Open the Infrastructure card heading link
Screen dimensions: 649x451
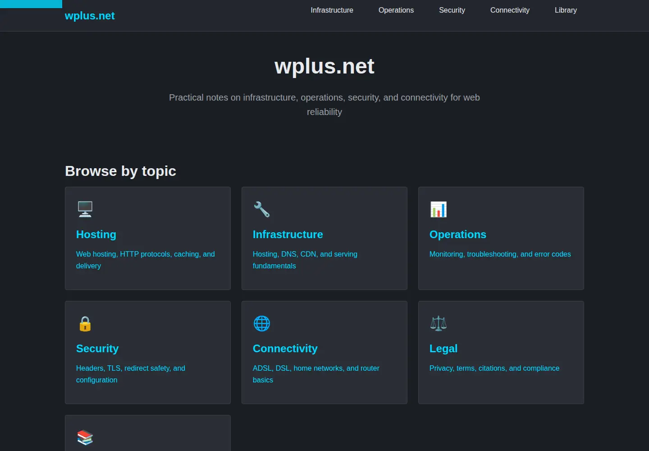pos(288,235)
